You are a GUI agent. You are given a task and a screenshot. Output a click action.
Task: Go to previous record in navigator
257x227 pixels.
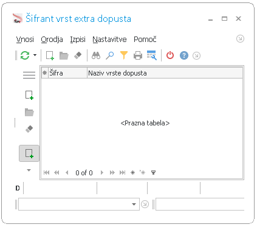(67, 173)
